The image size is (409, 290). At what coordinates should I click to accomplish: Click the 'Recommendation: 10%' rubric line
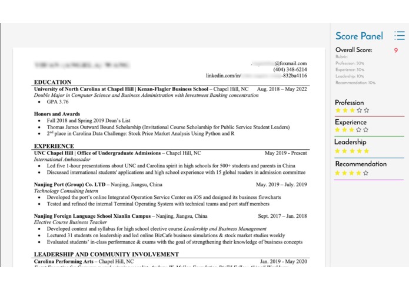pos(355,83)
